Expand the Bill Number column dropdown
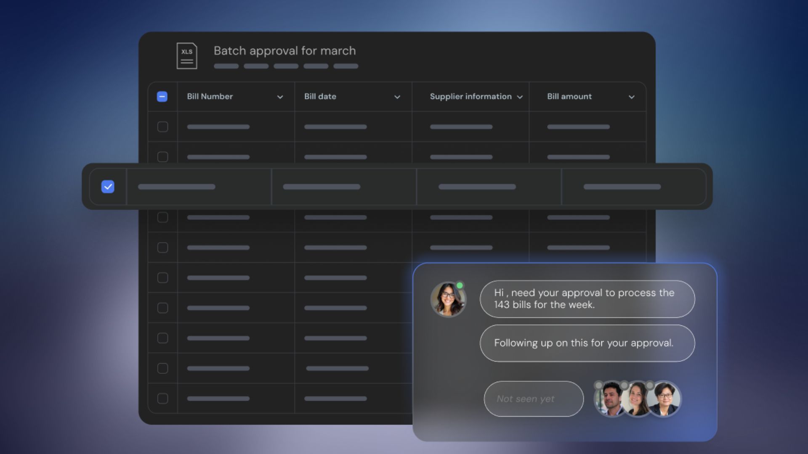The width and height of the screenshot is (808, 454). click(x=280, y=97)
